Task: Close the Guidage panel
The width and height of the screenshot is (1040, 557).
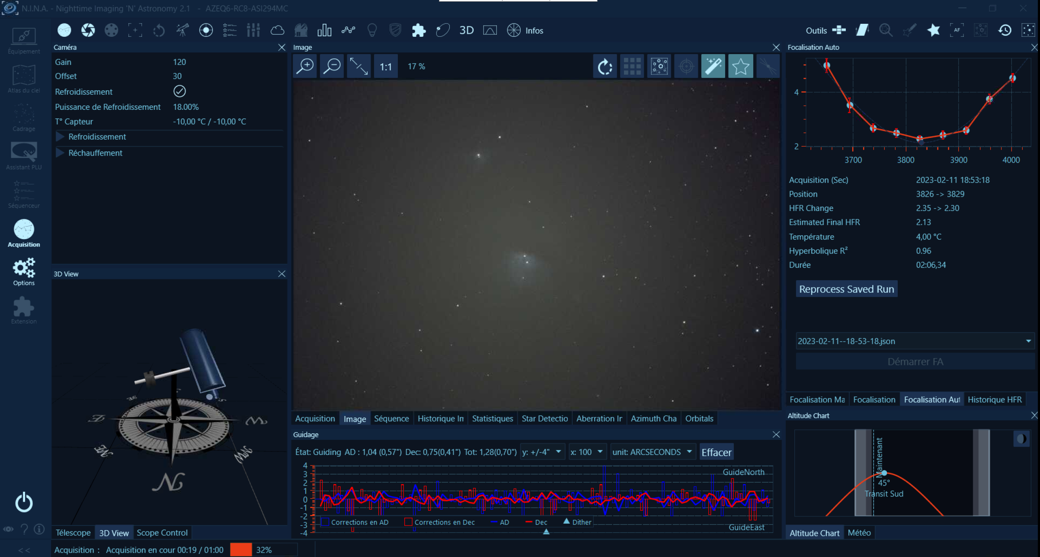Action: click(776, 434)
